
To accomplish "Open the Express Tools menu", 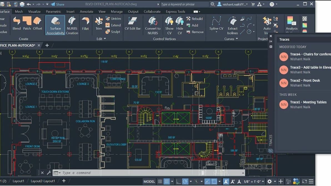I will [175, 11].
